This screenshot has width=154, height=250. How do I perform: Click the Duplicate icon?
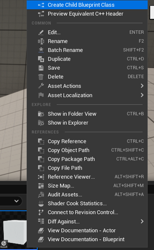[x=41, y=59]
